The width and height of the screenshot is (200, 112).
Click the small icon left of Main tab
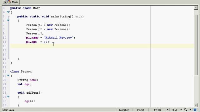pyautogui.click(x=5, y=2)
